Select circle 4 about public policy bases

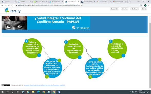[95, 68]
